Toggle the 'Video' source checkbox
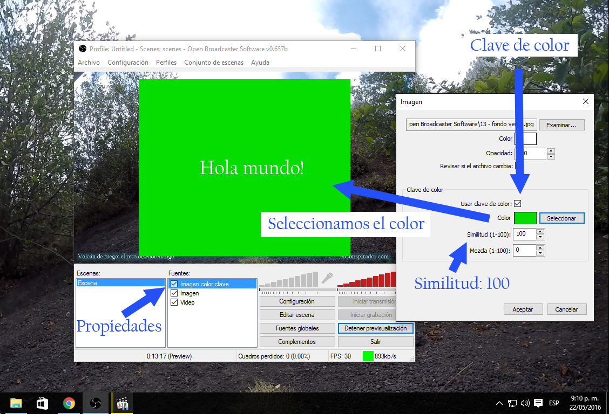The height and width of the screenshot is (414, 609). [x=174, y=302]
